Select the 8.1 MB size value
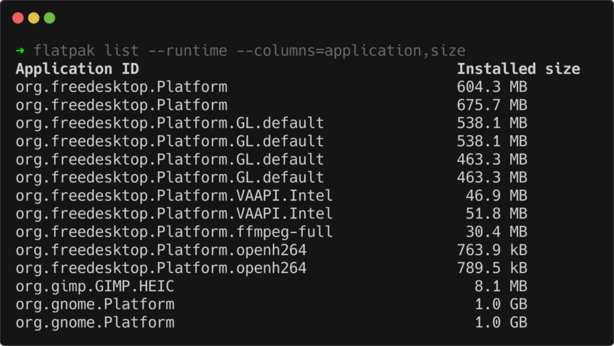Screen dimensions: 614x346 click(x=500, y=286)
